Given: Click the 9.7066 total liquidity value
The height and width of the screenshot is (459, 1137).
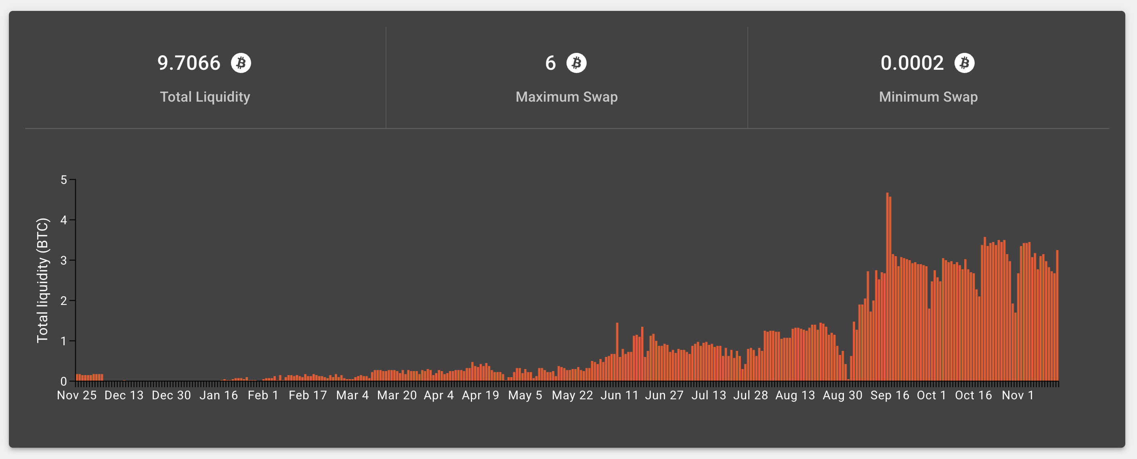Looking at the screenshot, I should click(x=189, y=63).
